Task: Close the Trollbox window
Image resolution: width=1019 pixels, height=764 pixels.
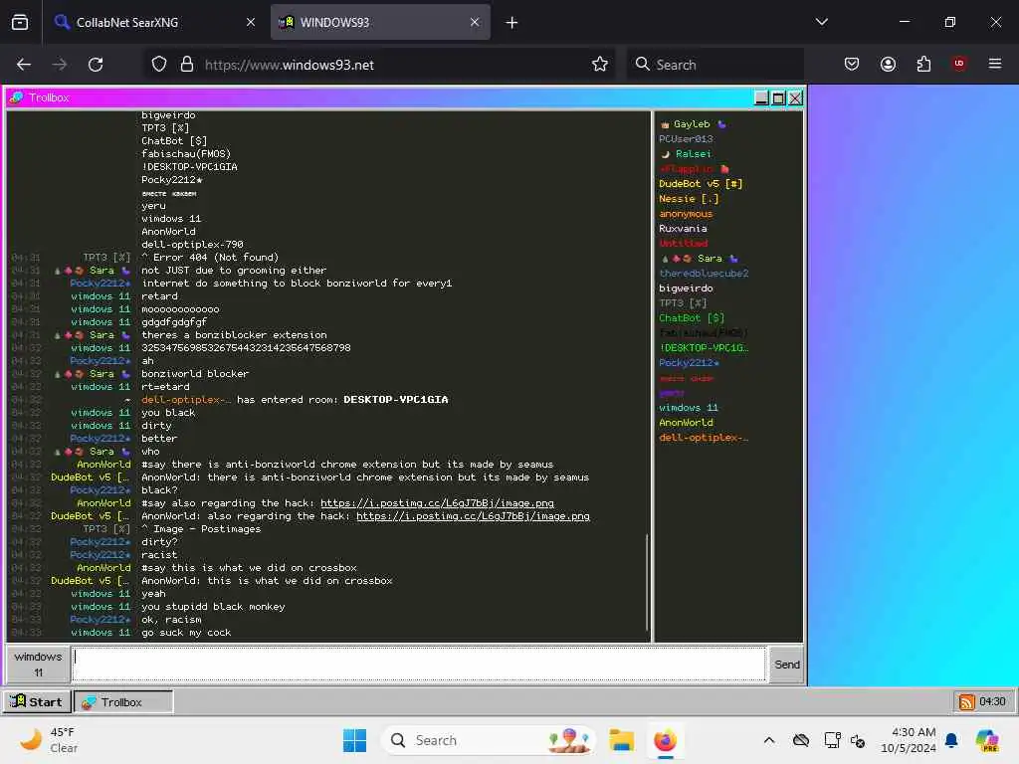Action: click(795, 98)
